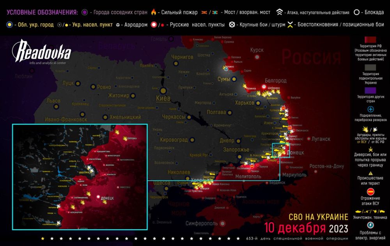Click the Ровно label

(x=104, y=87)
